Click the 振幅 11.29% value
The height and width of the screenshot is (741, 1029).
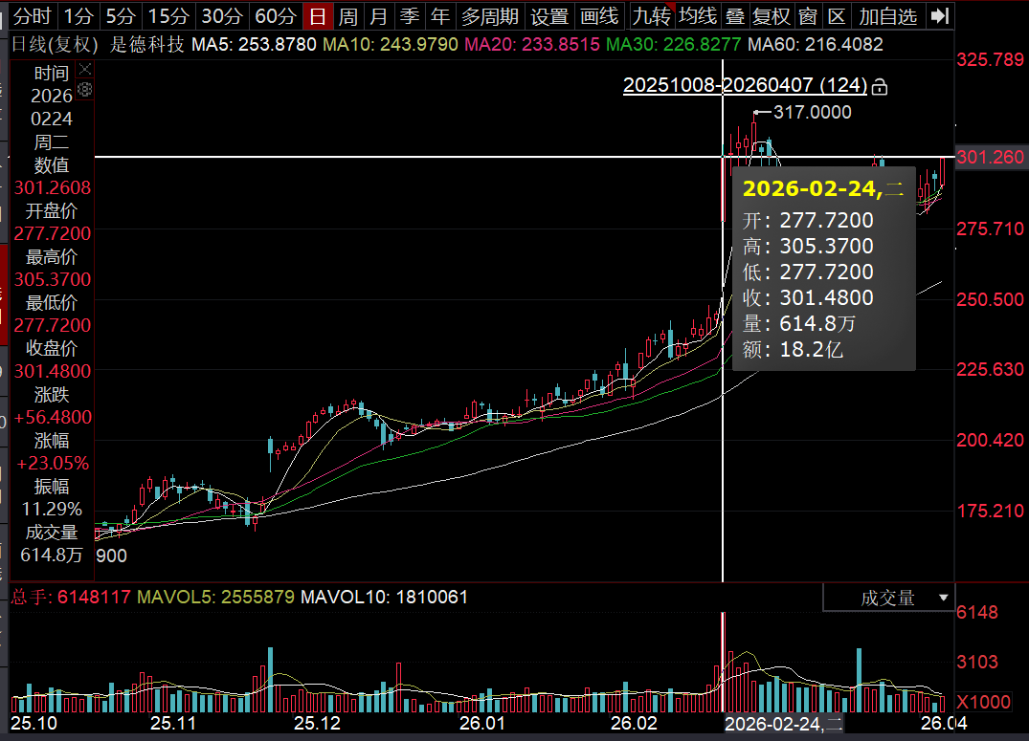click(52, 509)
